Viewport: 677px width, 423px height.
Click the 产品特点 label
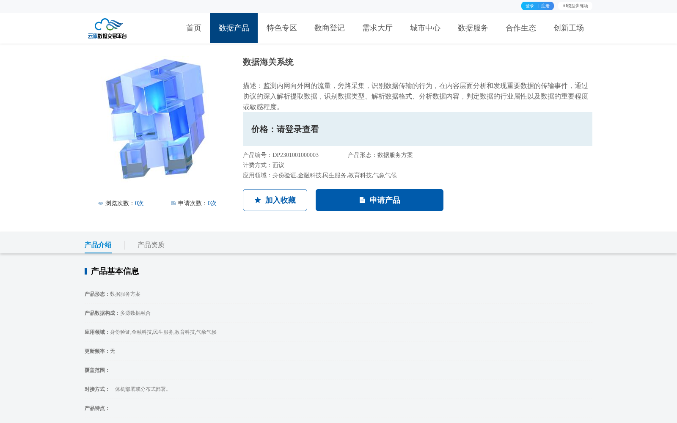pyautogui.click(x=97, y=408)
